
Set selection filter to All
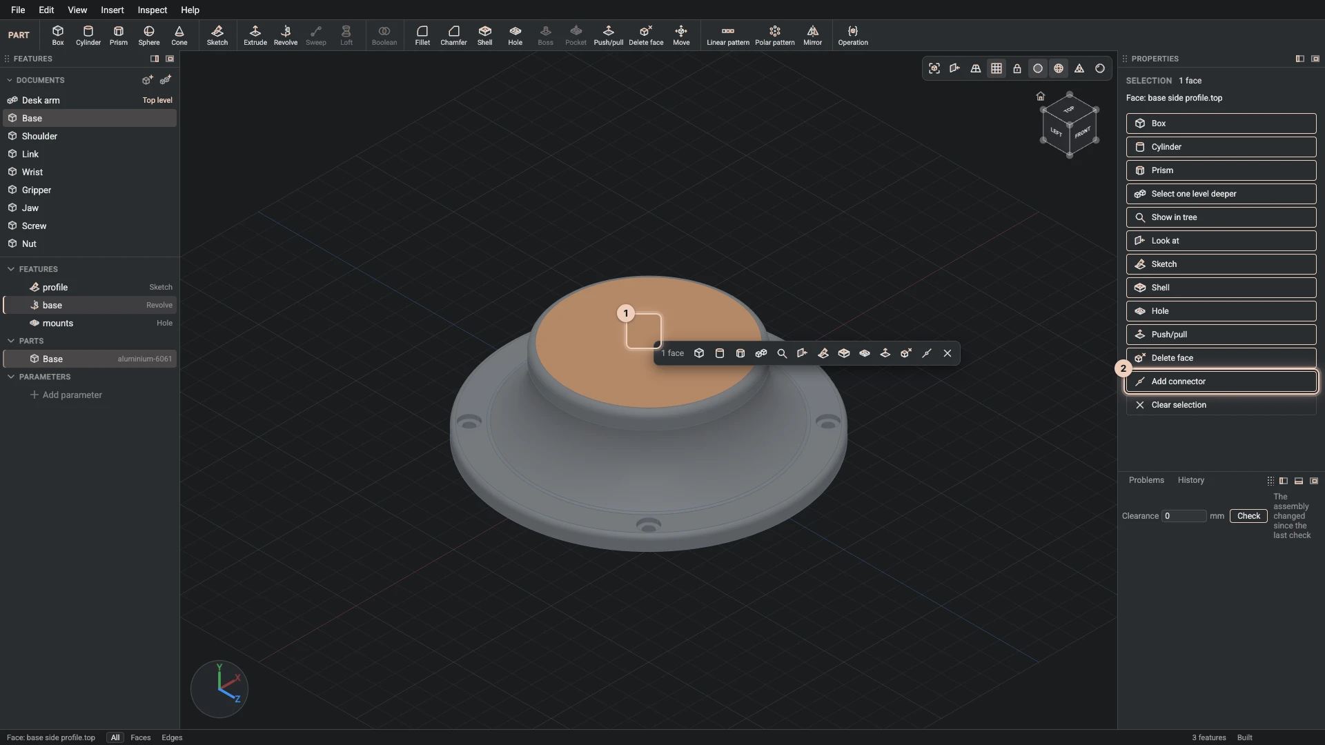(115, 737)
